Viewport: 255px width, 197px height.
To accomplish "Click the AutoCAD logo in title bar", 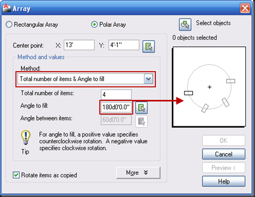I will click(7, 8).
